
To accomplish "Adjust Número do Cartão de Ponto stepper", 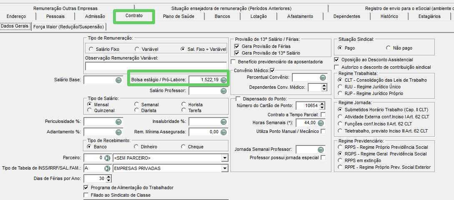I will point(322,106).
